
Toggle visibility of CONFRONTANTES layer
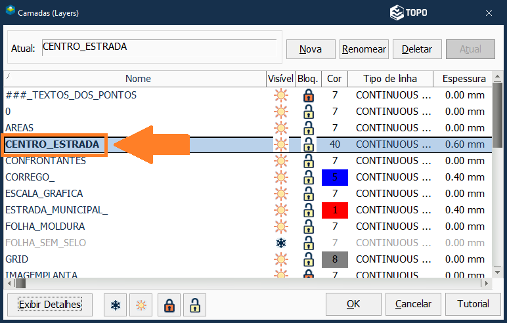(281, 161)
